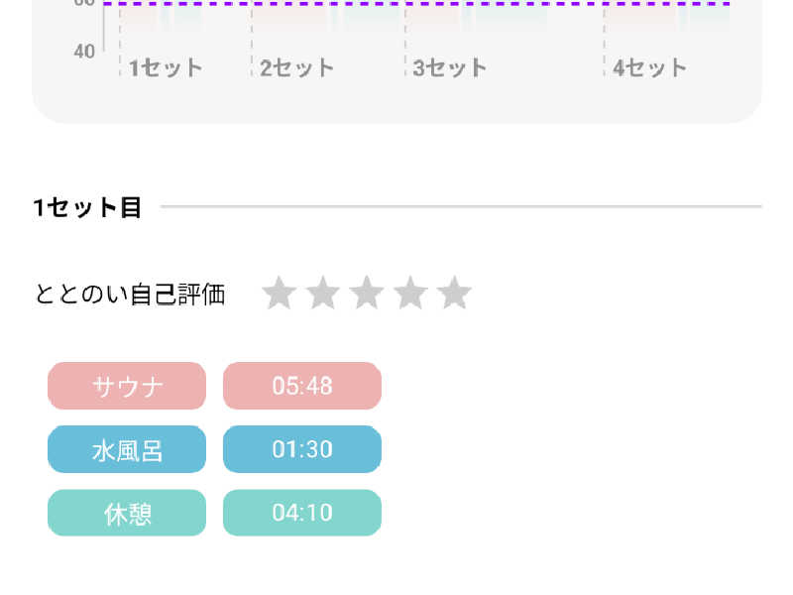This screenshot has height=595, width=793.
Task: Rate with the fifth star
Action: pos(455,293)
